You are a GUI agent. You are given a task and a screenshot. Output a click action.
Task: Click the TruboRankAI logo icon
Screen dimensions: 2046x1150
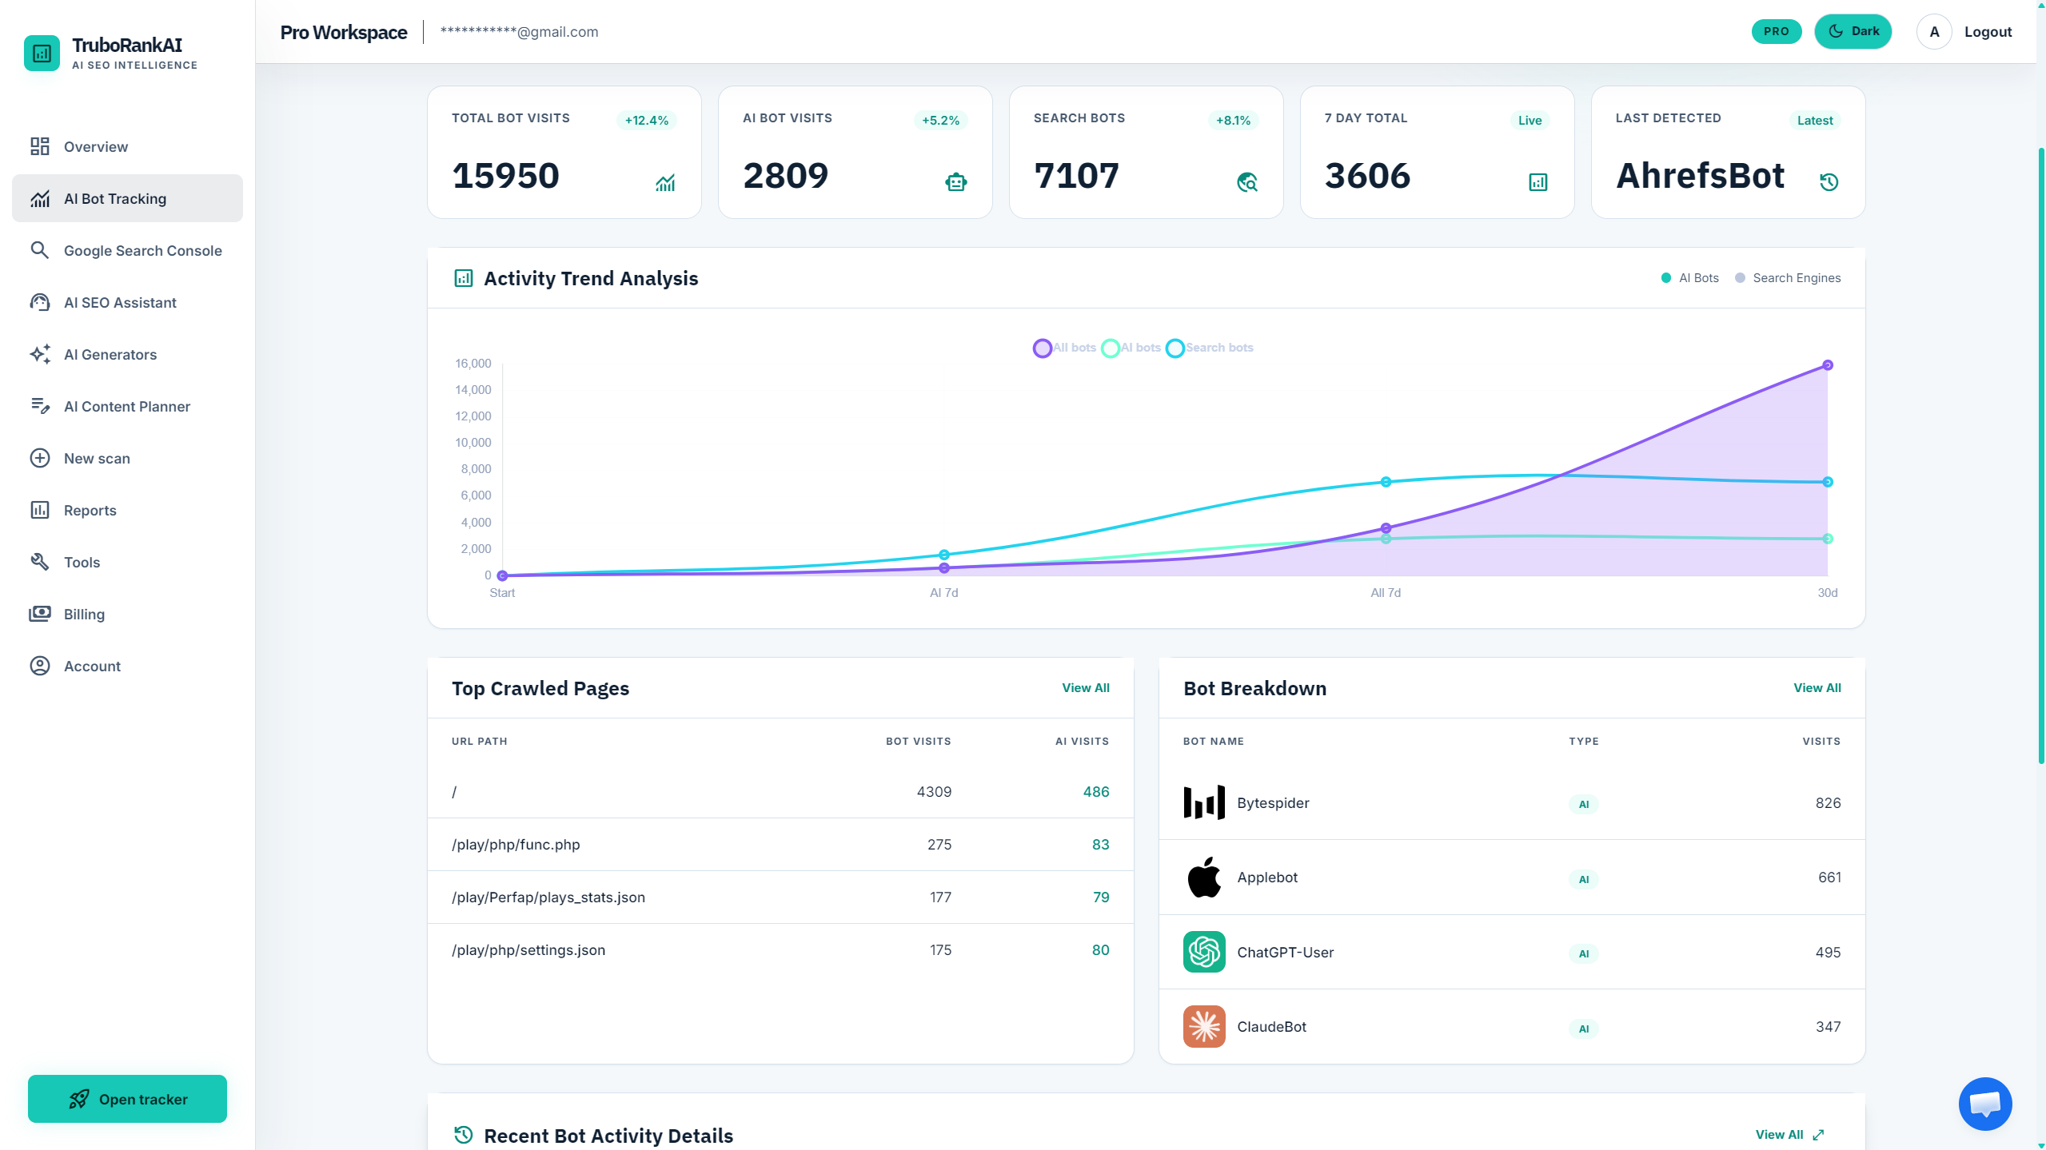point(42,53)
